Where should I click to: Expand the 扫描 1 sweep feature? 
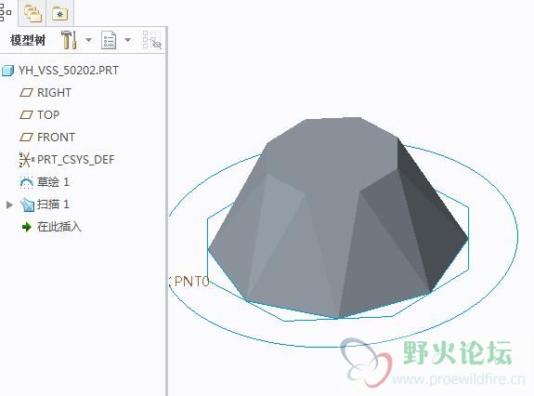click(x=9, y=205)
